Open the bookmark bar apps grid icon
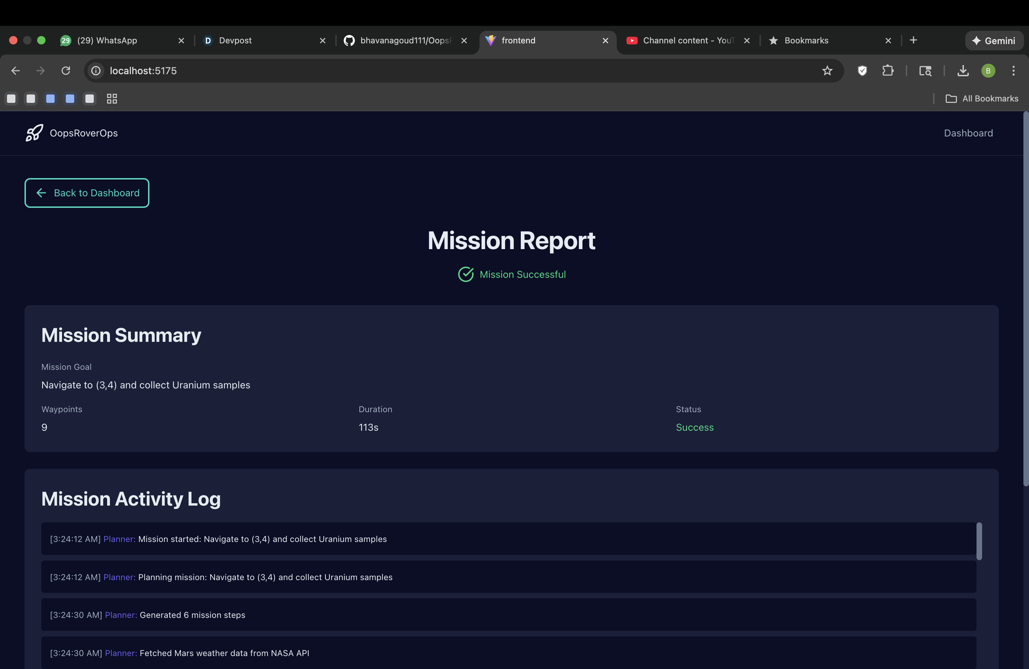Viewport: 1029px width, 669px height. pos(112,99)
